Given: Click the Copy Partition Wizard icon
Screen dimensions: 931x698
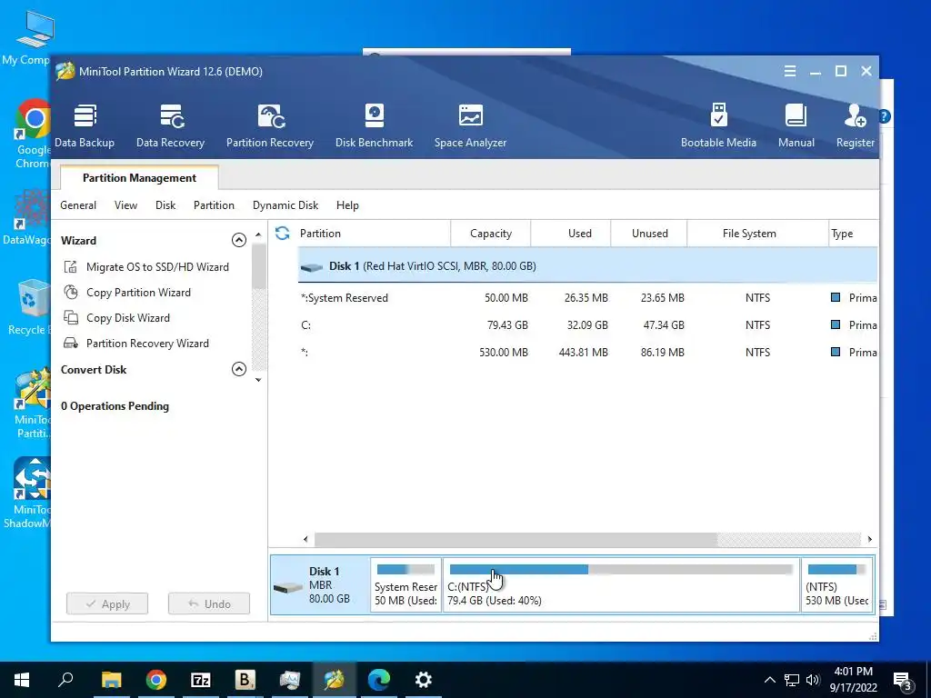Looking at the screenshot, I should pyautogui.click(x=71, y=292).
